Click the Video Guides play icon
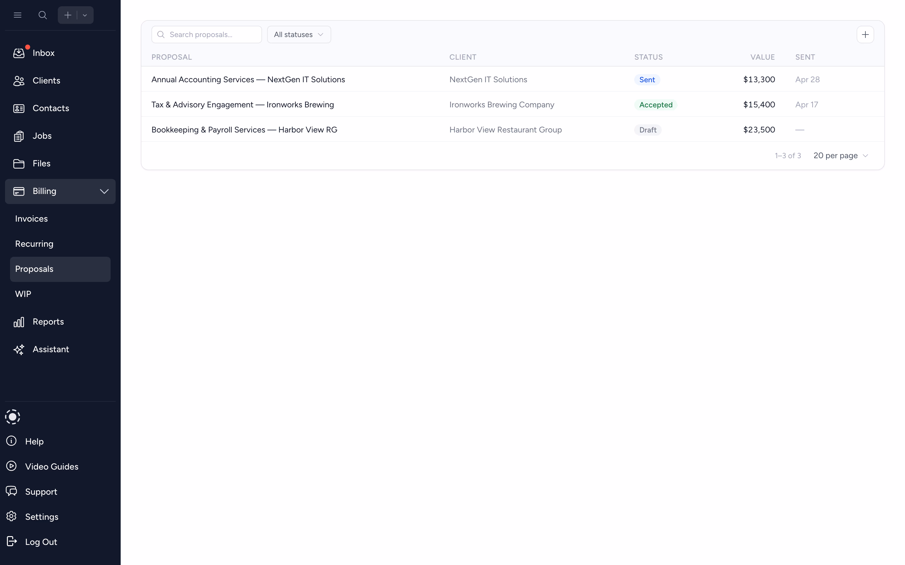Screen dimensions: 905x565 point(12,466)
